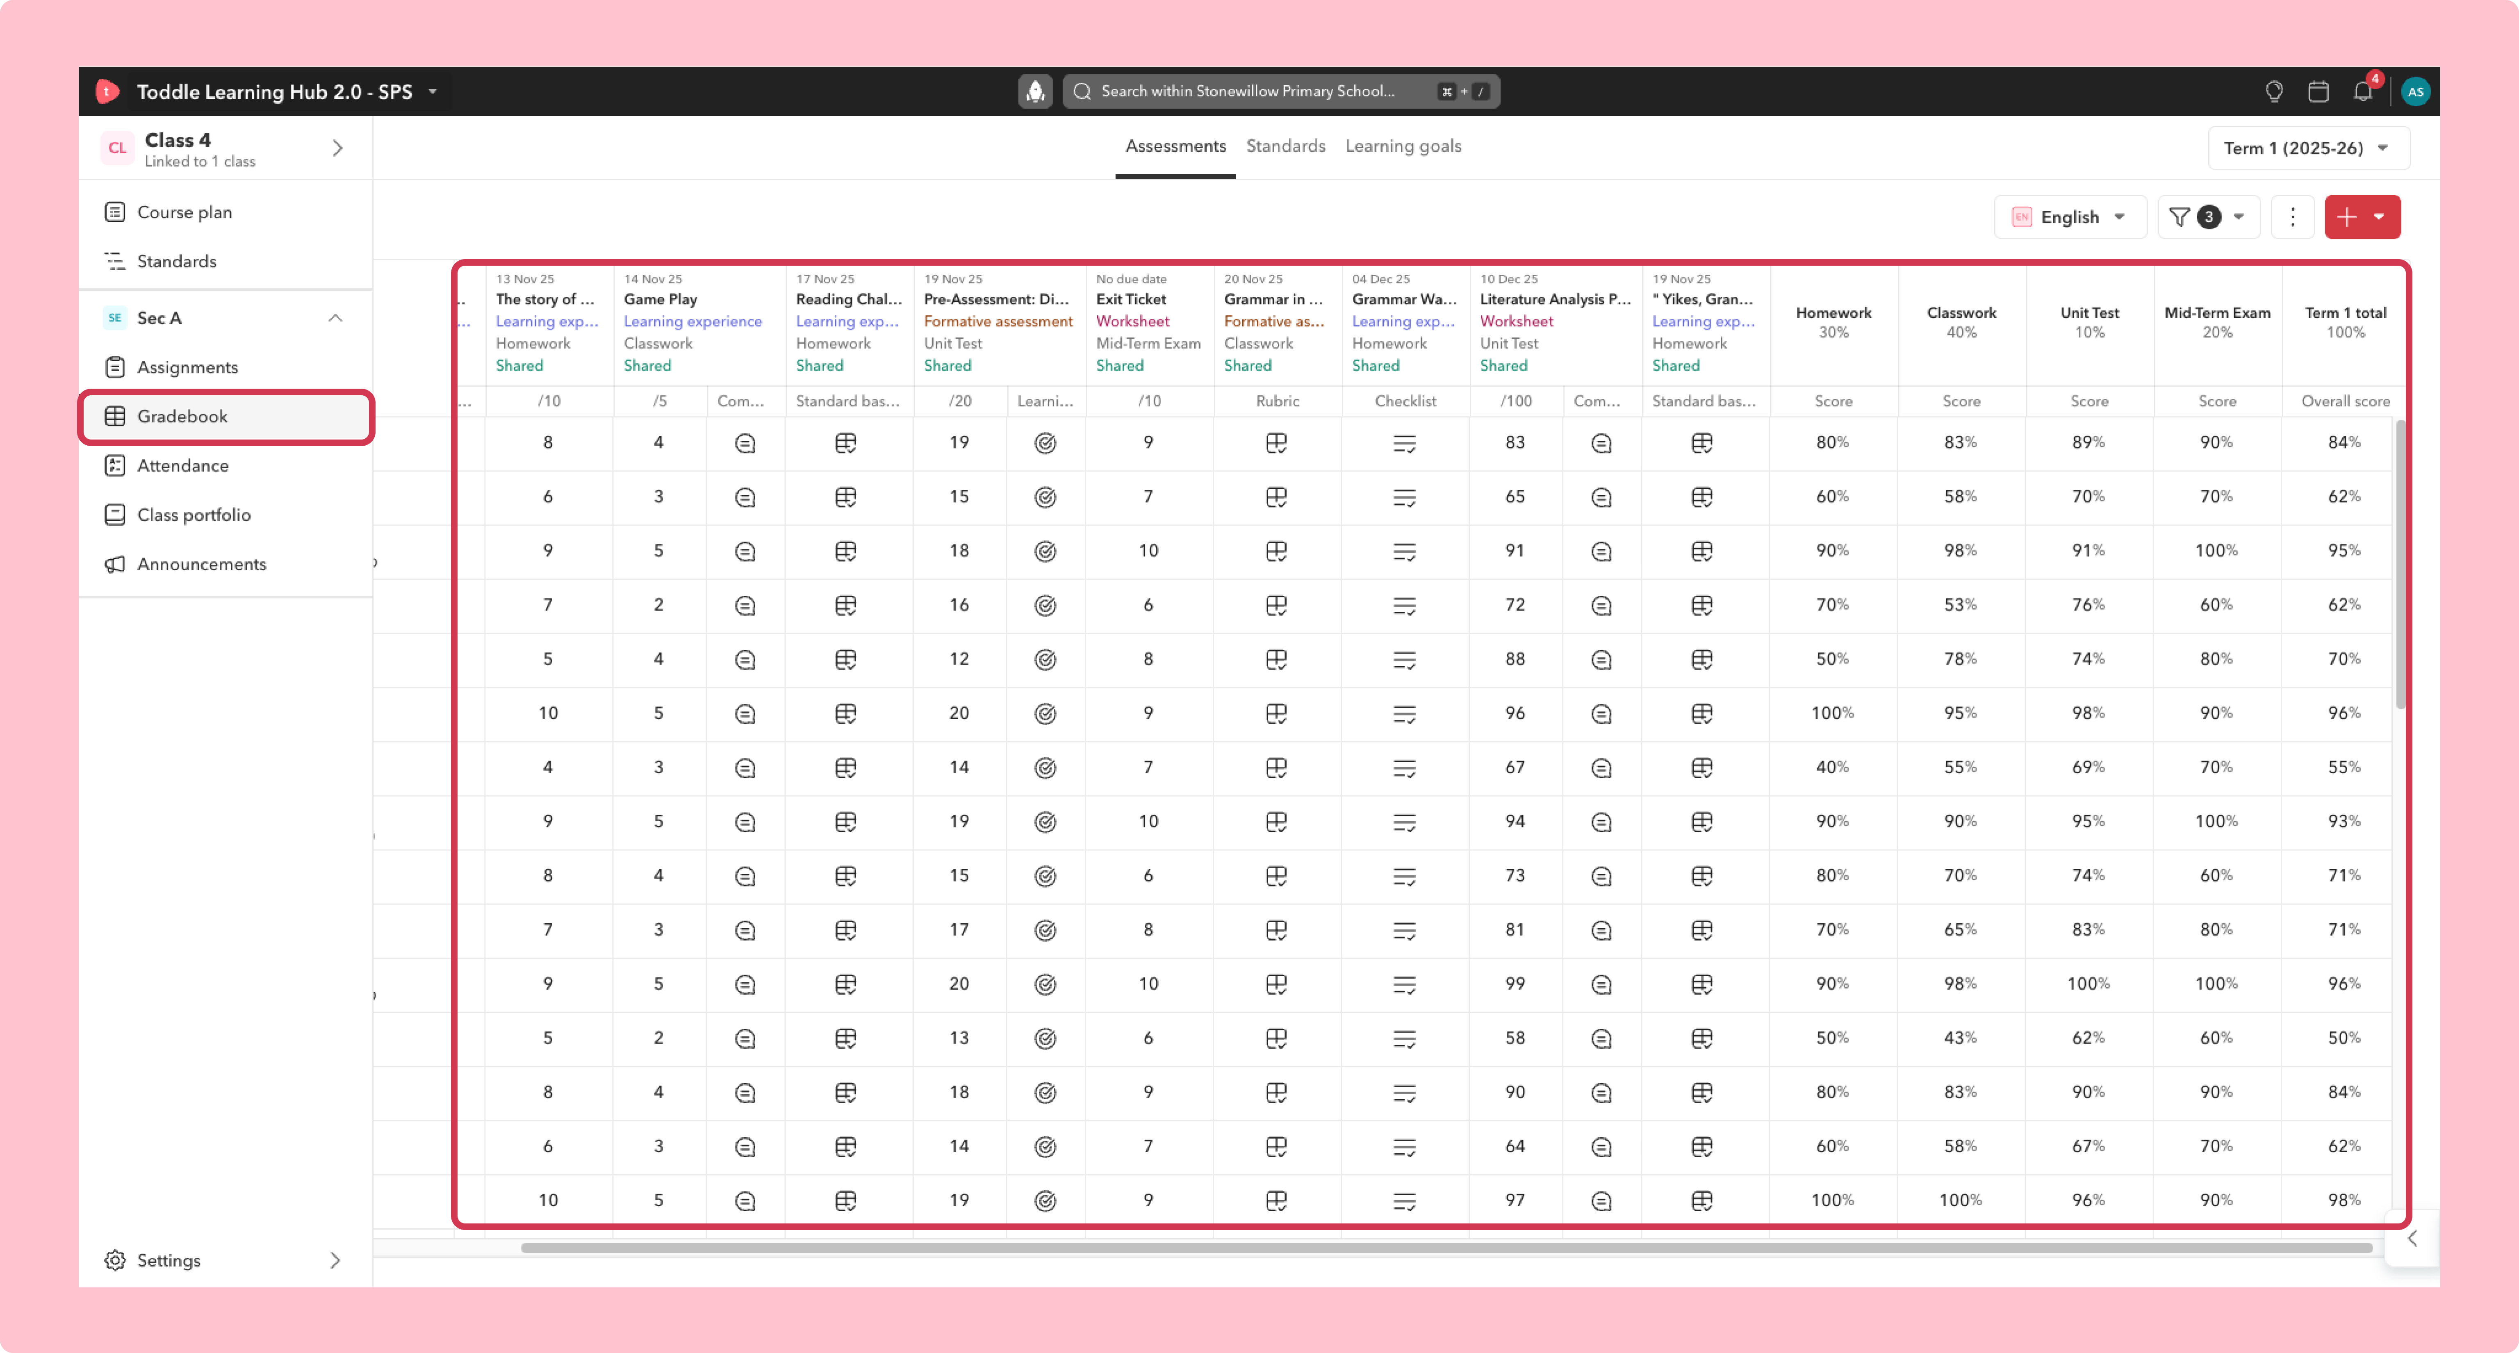Open standards grid icon in first row Reading Challenge
Viewport: 2519px width, 1353px height.
point(846,444)
